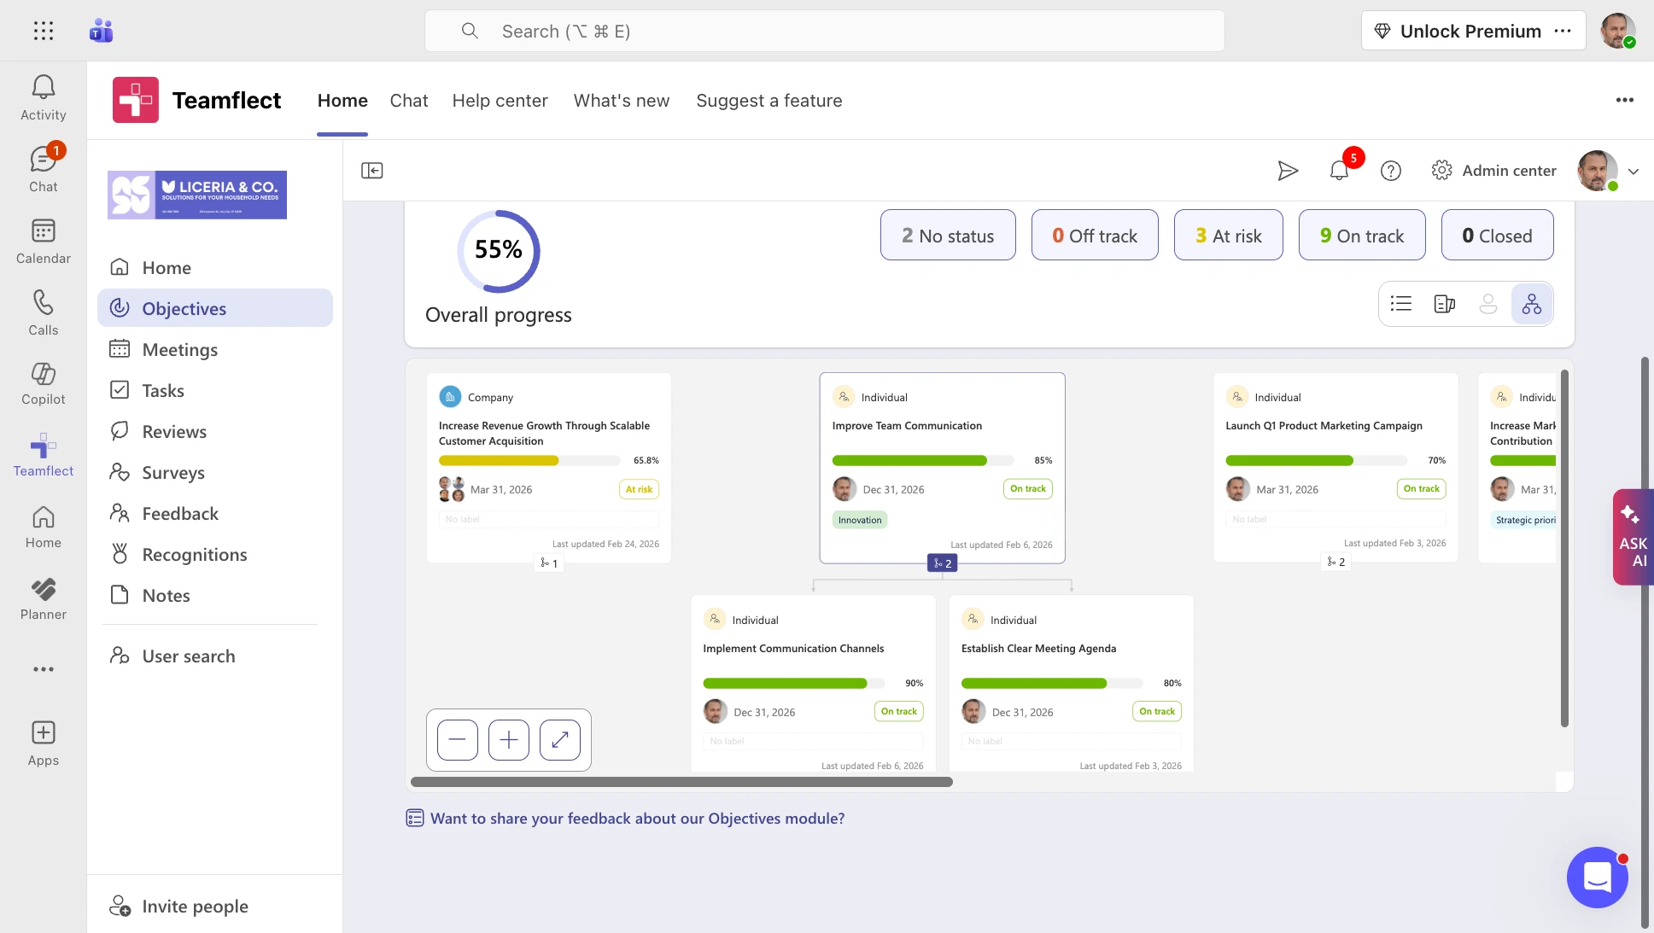
Task: Collapse the Teamflect sidebar panel
Action: tap(371, 170)
